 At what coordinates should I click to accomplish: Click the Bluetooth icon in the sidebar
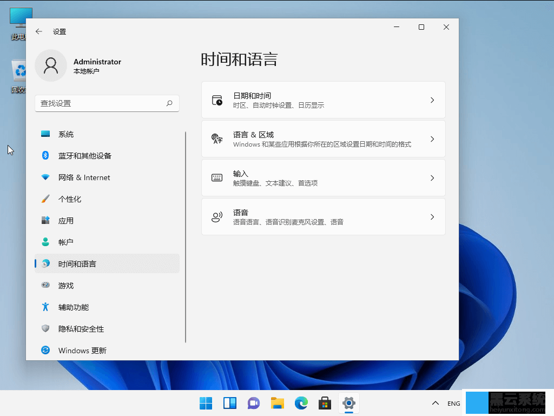(46, 156)
